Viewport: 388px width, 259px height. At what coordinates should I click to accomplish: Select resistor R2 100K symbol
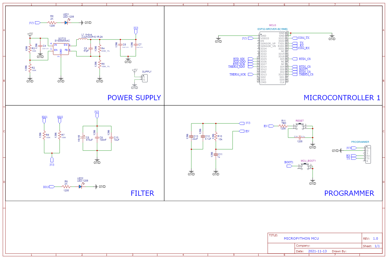tap(30, 68)
